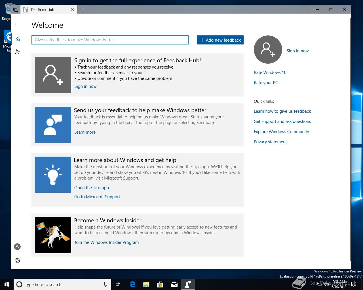Click the tab sets icon in title bar
363x290 pixels.
16,10
